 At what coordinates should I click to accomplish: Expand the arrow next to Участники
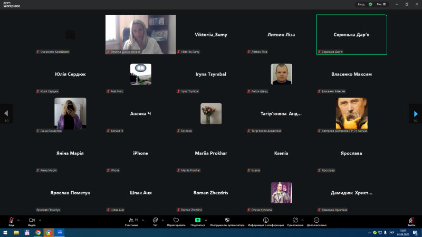[143, 220]
